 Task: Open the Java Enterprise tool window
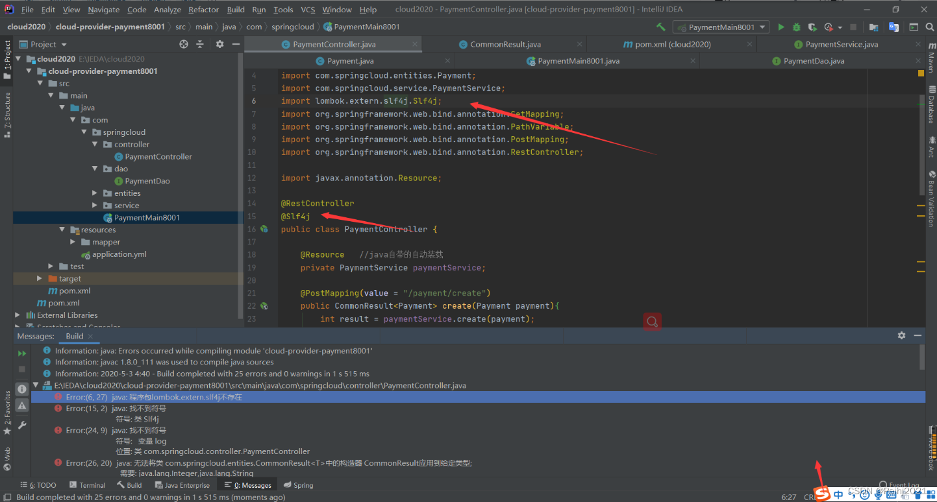pyautogui.click(x=182, y=485)
